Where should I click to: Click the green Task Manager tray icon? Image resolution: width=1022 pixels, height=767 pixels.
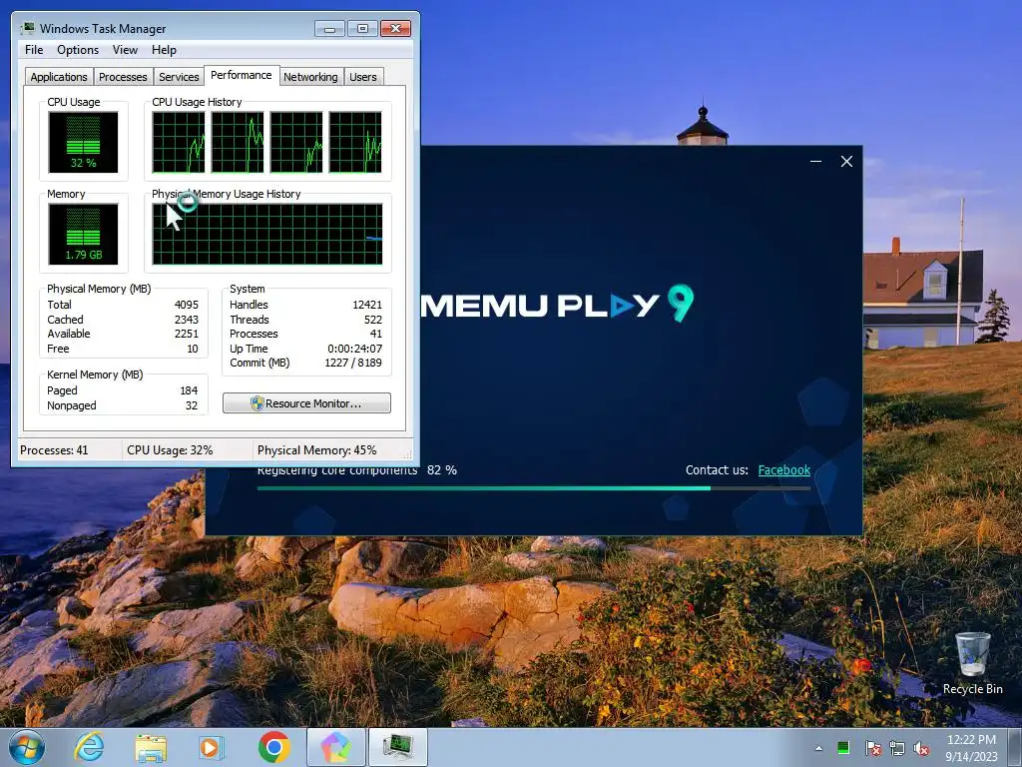click(843, 747)
